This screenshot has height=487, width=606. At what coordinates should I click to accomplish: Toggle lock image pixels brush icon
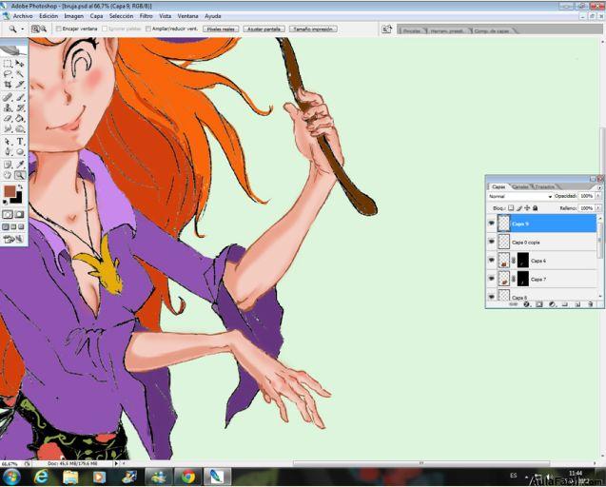pos(519,208)
